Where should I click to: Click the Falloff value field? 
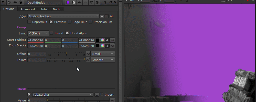[x=37, y=60]
